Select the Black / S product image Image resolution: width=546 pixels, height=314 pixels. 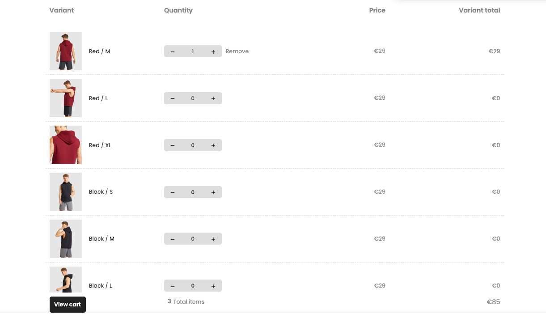pyautogui.click(x=66, y=192)
